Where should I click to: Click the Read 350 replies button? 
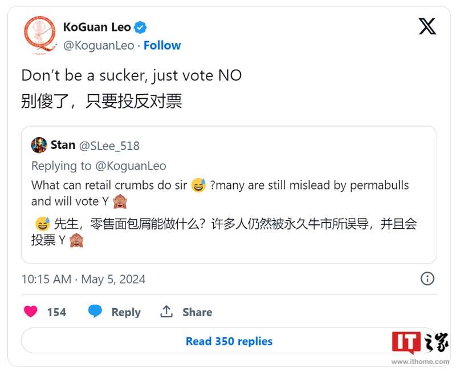click(x=229, y=341)
